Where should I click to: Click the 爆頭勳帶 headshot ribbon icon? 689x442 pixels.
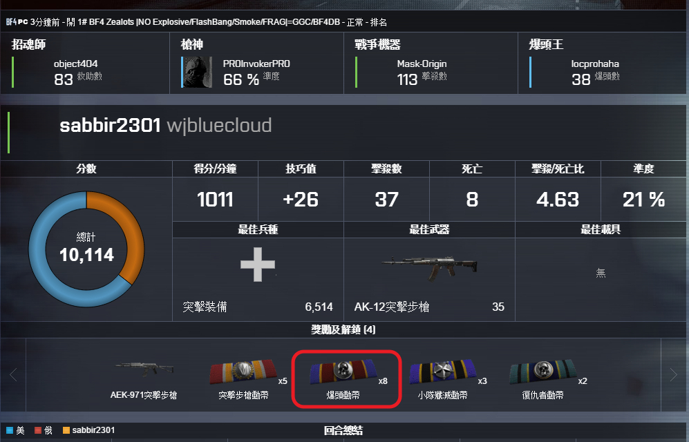click(x=343, y=371)
